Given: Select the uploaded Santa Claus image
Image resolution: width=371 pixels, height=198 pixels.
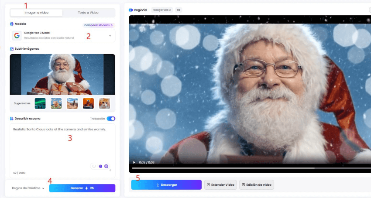Looking at the screenshot, I should [62, 75].
